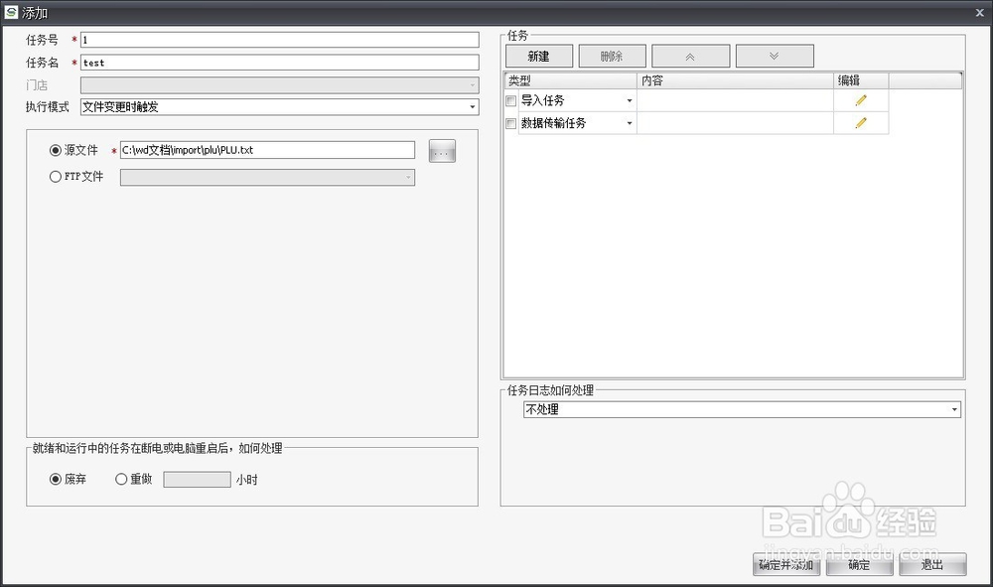Click the 内容 cell of 数据传输任务 row
The image size is (993, 587).
735,123
